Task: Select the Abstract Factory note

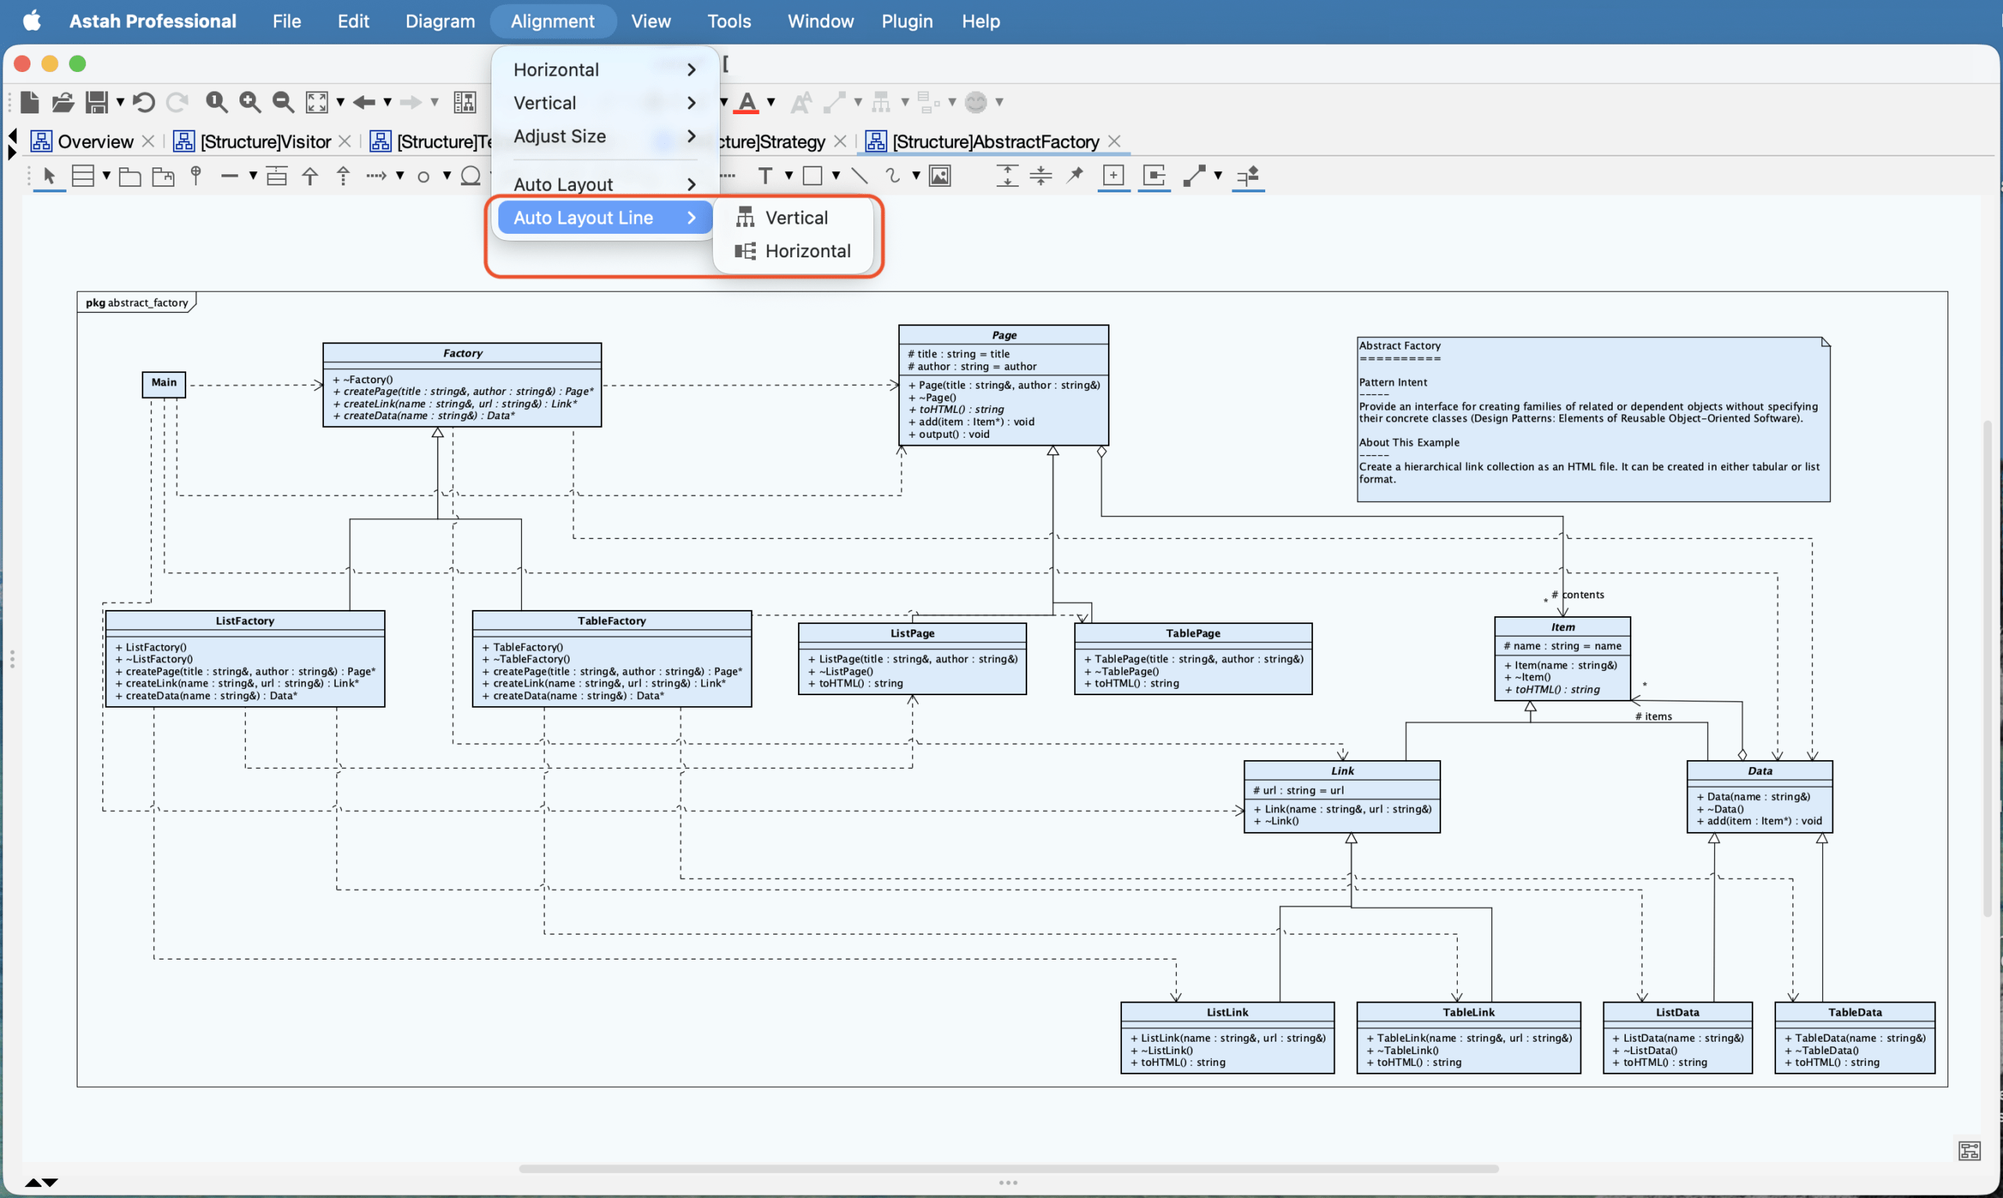Action: pyautogui.click(x=1594, y=420)
